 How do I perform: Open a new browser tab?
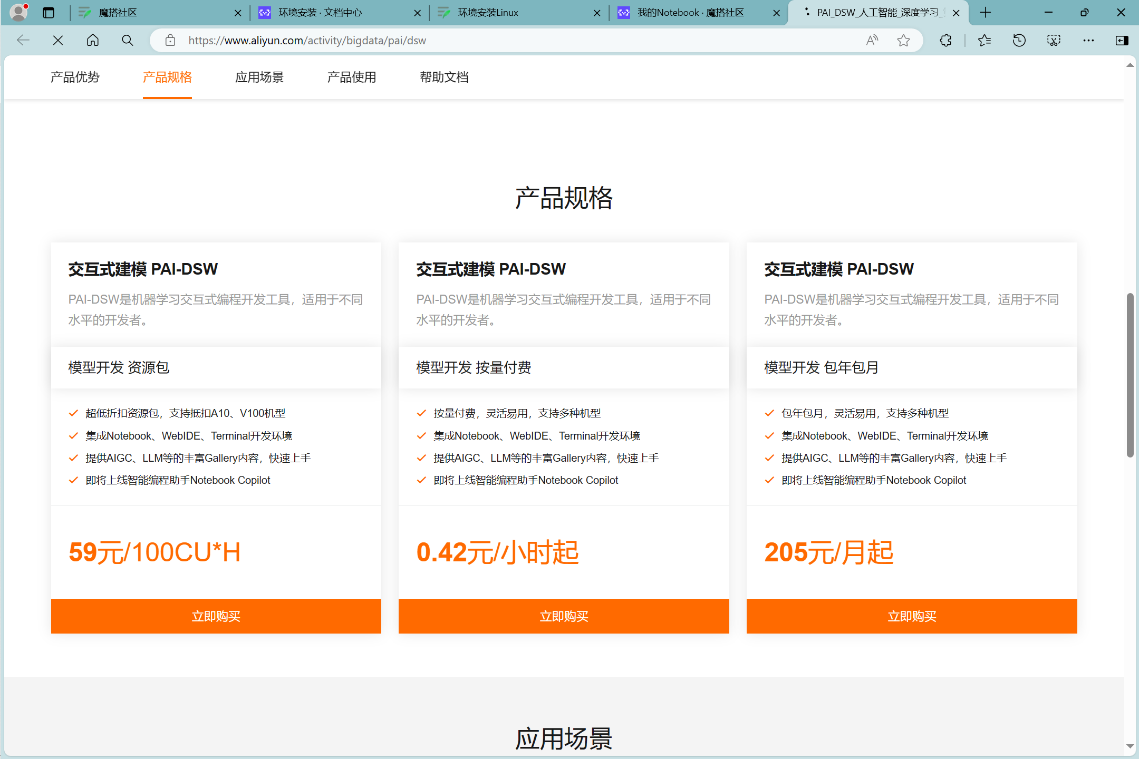click(x=986, y=13)
